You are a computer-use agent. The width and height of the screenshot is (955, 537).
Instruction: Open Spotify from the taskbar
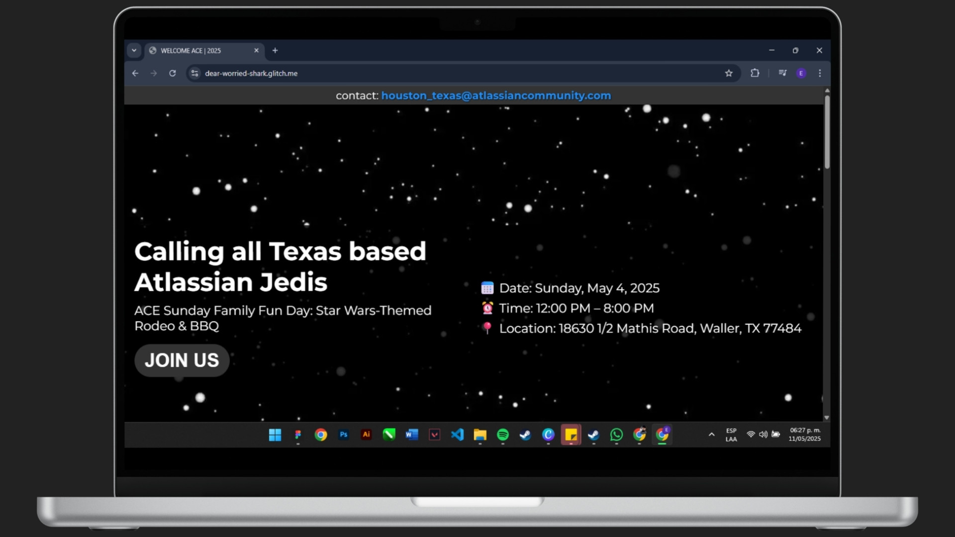click(502, 435)
